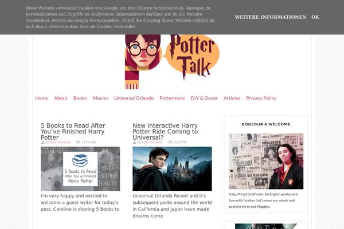The width and height of the screenshot is (344, 229).
Task: Click the calendar icon beside 5:23 PM
Action: point(170,142)
